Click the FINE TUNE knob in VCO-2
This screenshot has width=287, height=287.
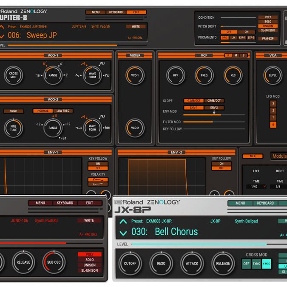(x=13, y=128)
